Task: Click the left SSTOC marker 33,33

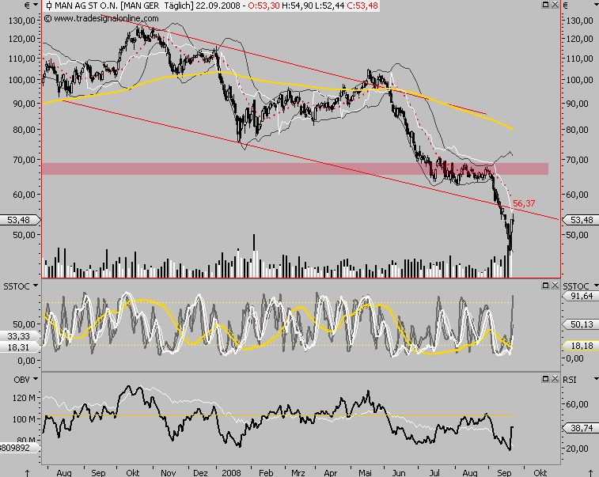Action: point(20,336)
